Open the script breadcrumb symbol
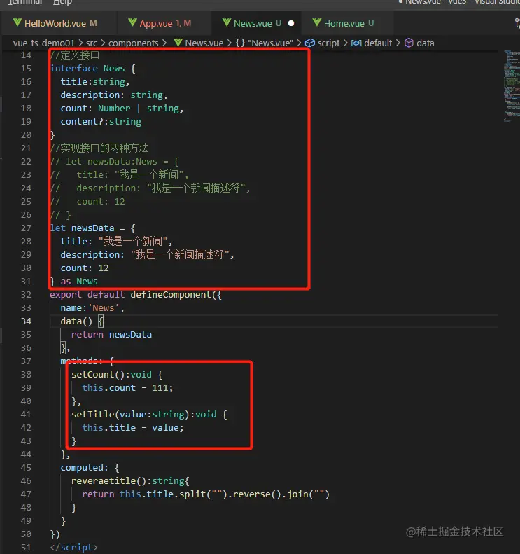This screenshot has width=520, height=554. (x=328, y=43)
